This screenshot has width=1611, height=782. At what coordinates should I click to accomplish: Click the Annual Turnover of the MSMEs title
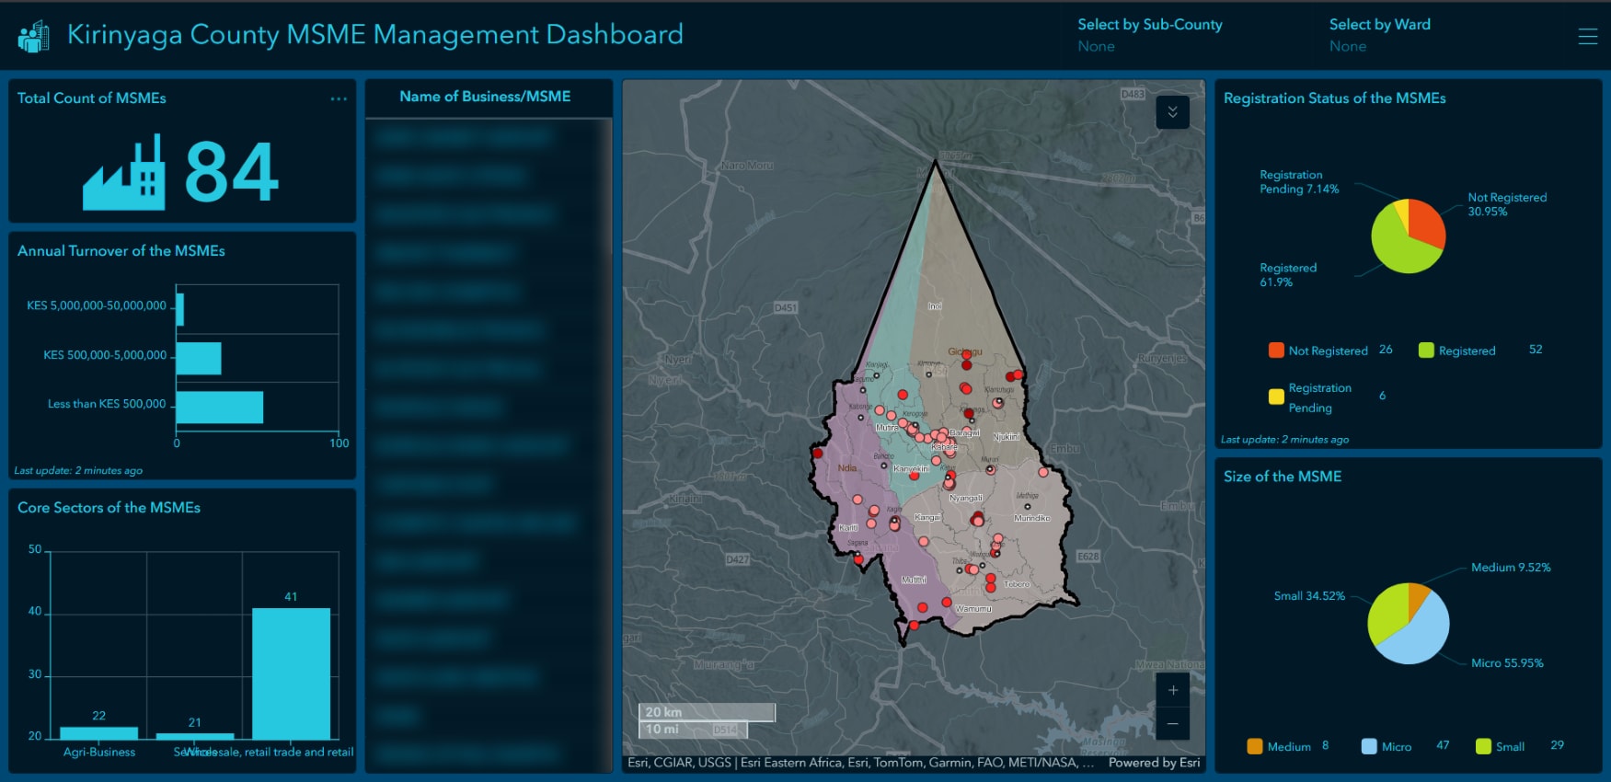[121, 251]
